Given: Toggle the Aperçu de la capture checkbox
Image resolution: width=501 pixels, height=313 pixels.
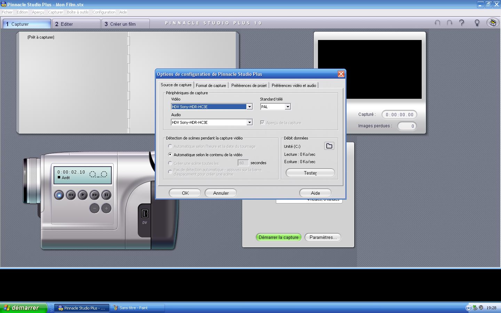Looking at the screenshot, I should pyautogui.click(x=262, y=122).
